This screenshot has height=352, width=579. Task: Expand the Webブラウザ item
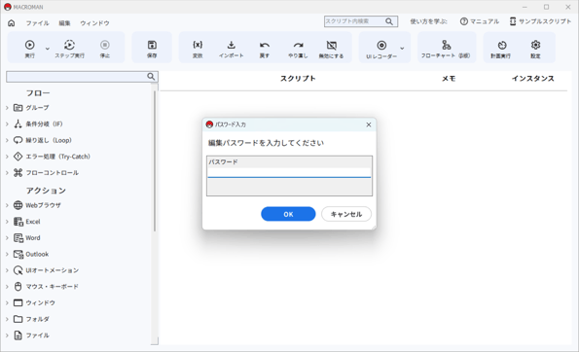click(7, 205)
